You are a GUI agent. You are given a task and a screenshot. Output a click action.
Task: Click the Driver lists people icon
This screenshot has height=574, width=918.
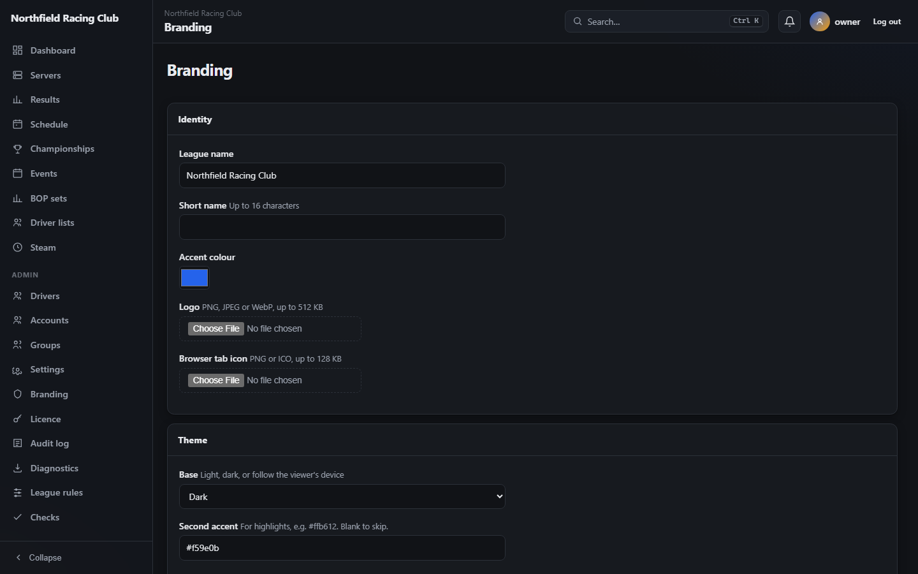click(18, 223)
